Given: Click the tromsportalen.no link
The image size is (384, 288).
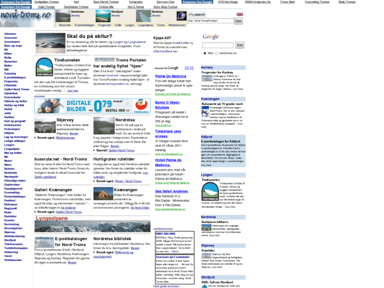Looking at the screenshot, I should [x=117, y=84].
